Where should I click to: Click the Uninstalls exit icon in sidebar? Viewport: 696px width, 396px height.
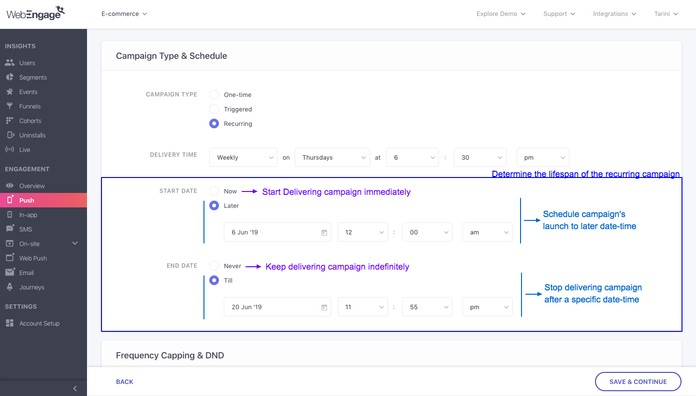[10, 135]
